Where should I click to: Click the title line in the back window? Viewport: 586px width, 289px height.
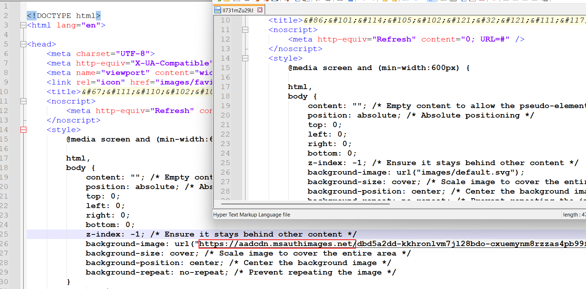[130, 92]
